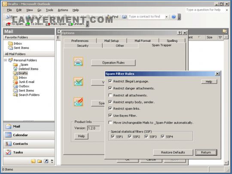Open the Edit menu

coord(19,10)
